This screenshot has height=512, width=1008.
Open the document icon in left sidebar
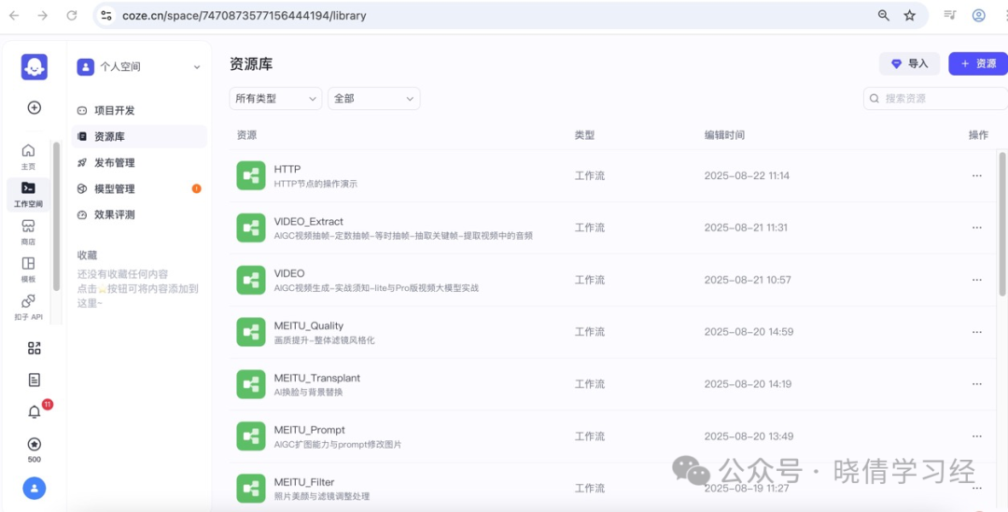pyautogui.click(x=35, y=380)
